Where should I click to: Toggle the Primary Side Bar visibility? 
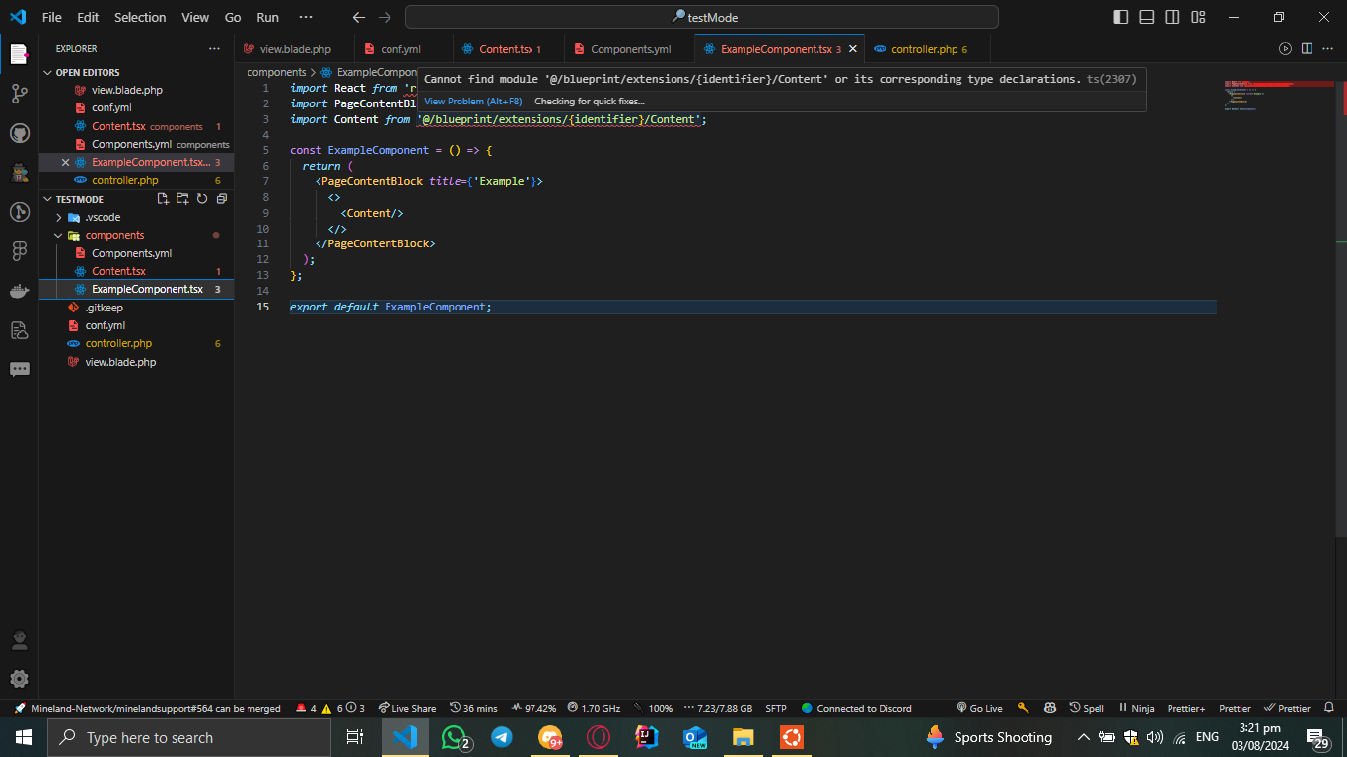1121,17
